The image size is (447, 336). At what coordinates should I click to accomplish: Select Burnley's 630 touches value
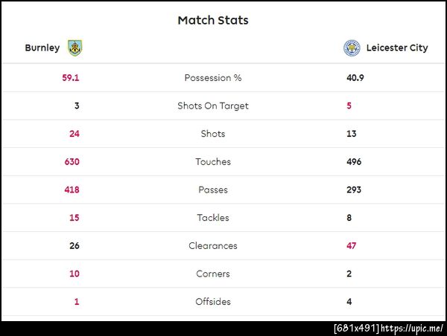[x=72, y=162]
